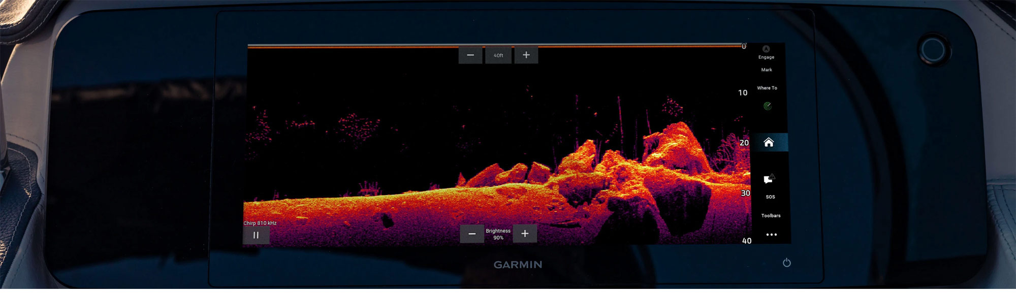Tap the Brightness 90% label
The image size is (1016, 294).
(498, 234)
